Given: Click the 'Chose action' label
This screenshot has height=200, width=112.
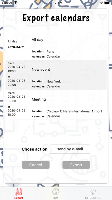Looking at the screenshot, I should (35, 149).
